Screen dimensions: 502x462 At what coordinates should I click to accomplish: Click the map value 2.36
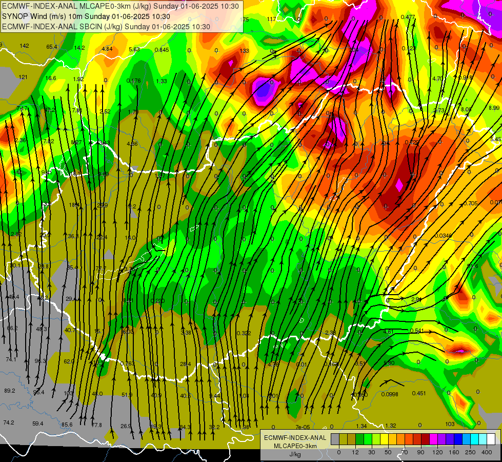(x=20, y=140)
